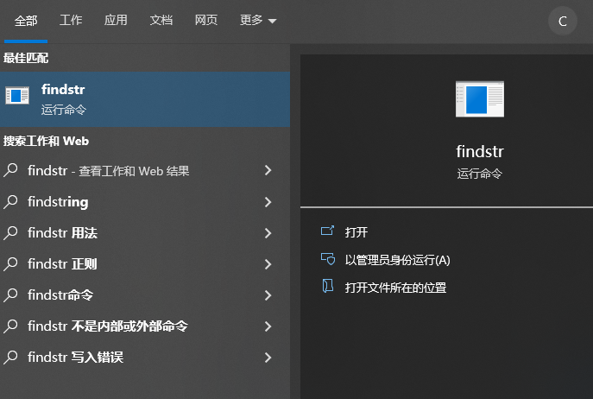
Task: Click search magnifier icon beside 'findstr 写入错误'
Action: tap(11, 357)
